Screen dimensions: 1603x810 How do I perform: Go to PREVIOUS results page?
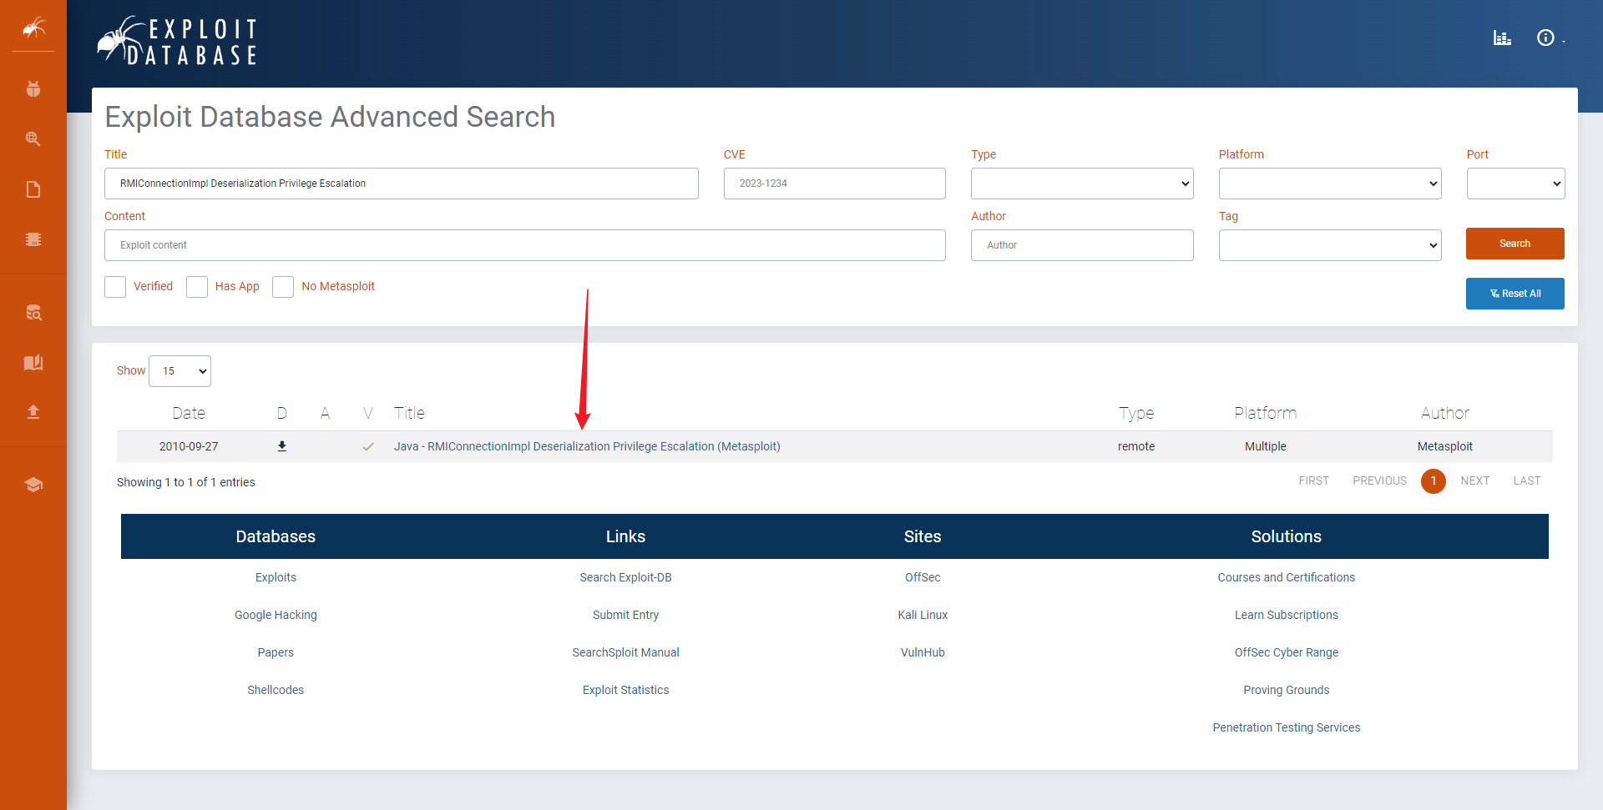click(x=1379, y=480)
